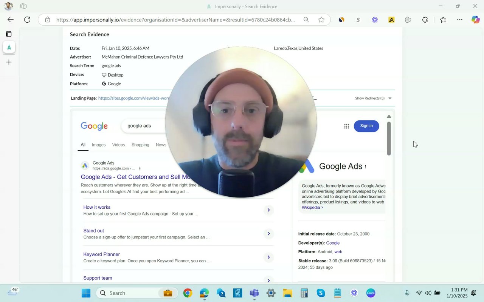The image size is (484, 302).
Task: Open the Keyword Planner sitelink
Action: pyautogui.click(x=101, y=254)
